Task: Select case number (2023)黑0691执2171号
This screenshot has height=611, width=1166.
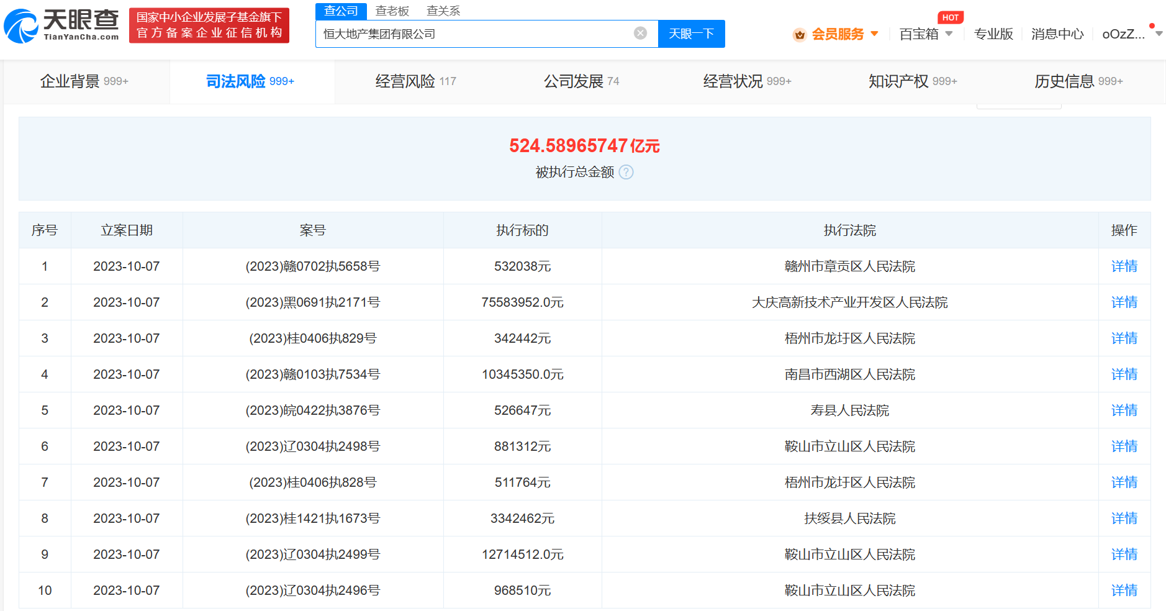Action: coord(313,302)
